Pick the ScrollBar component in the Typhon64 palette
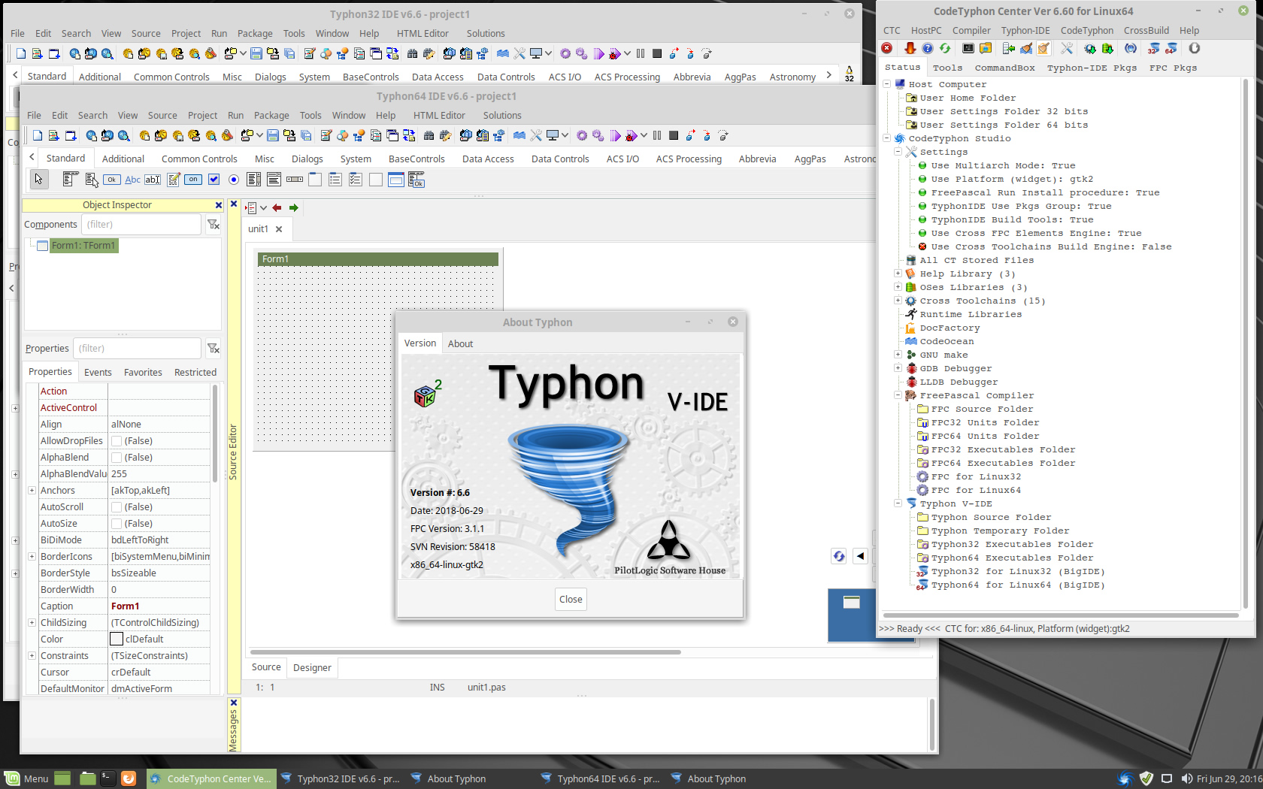1263x789 pixels. (x=295, y=180)
